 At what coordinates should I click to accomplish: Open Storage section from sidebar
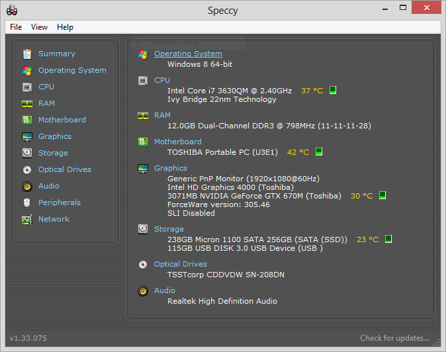tap(53, 153)
